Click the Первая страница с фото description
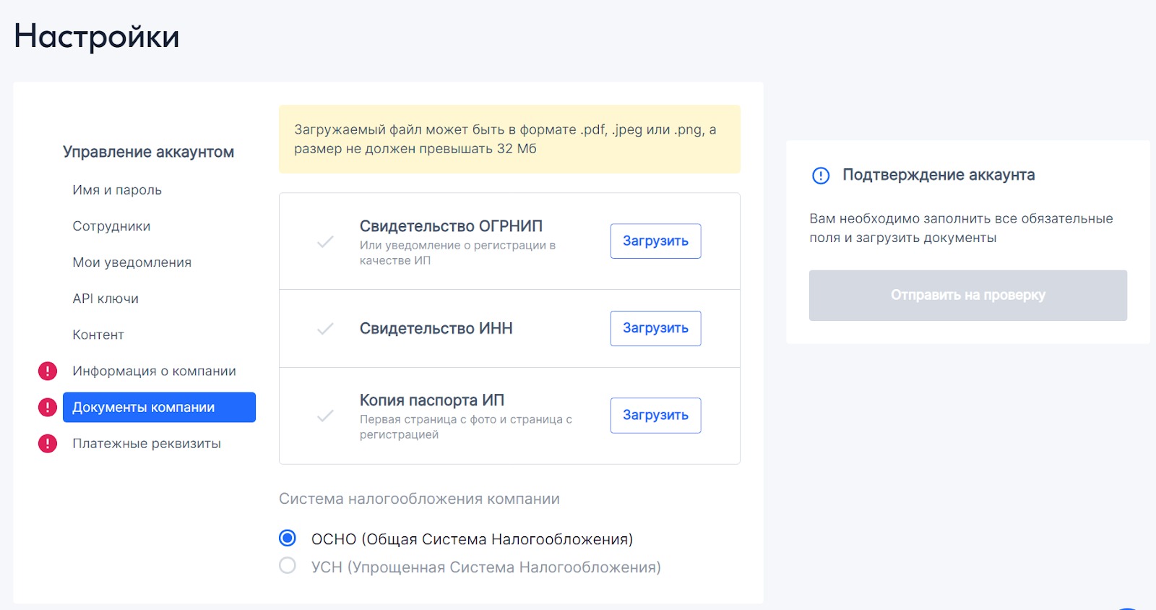This screenshot has width=1156, height=610. click(466, 426)
